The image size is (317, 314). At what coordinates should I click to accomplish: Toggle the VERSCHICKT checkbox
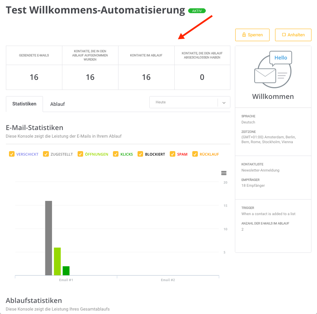12,154
